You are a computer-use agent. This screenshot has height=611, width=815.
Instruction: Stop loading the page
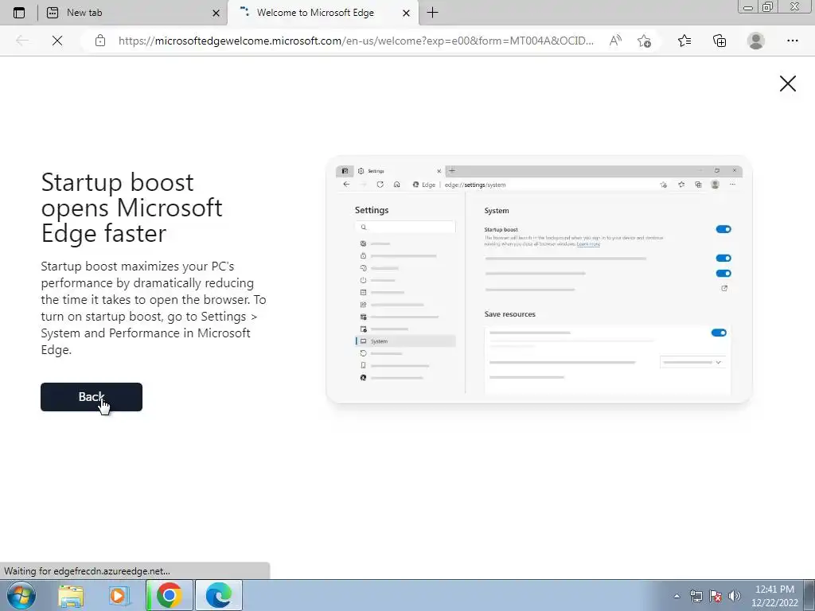[x=57, y=41]
